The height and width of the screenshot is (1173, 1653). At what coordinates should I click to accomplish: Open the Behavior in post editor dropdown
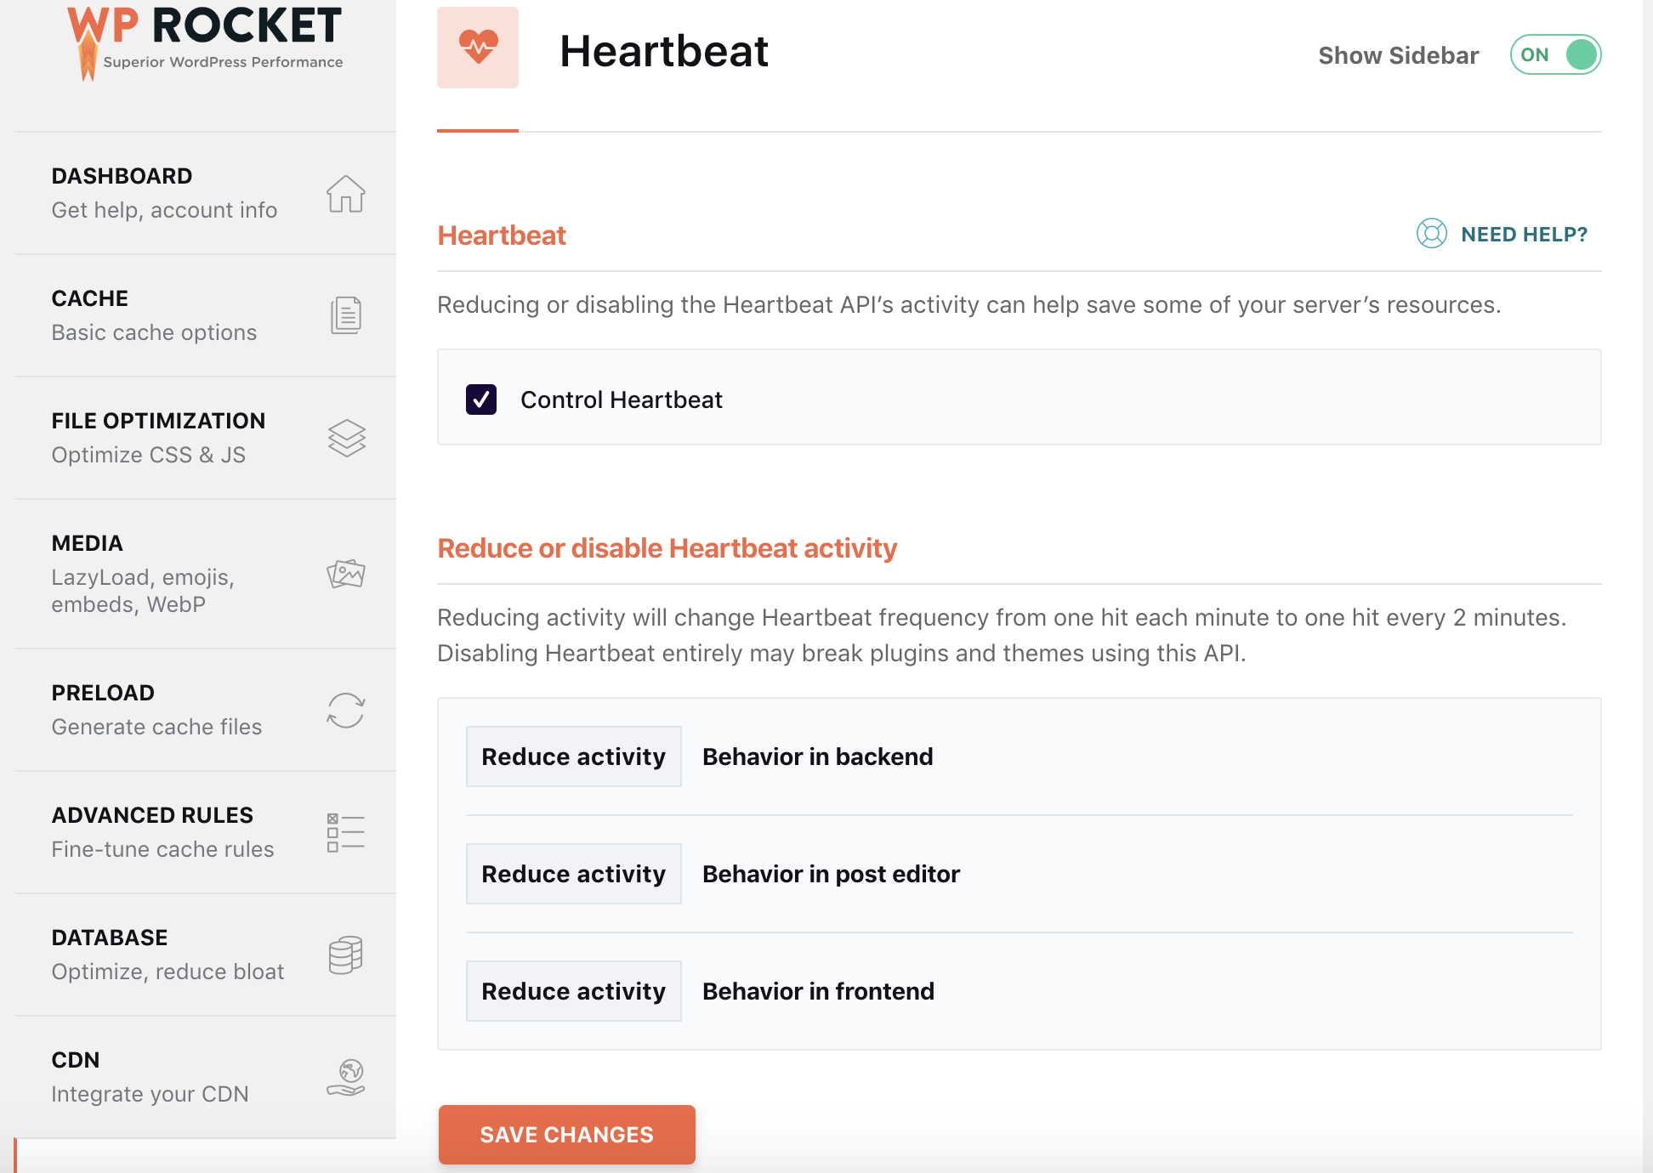click(573, 874)
